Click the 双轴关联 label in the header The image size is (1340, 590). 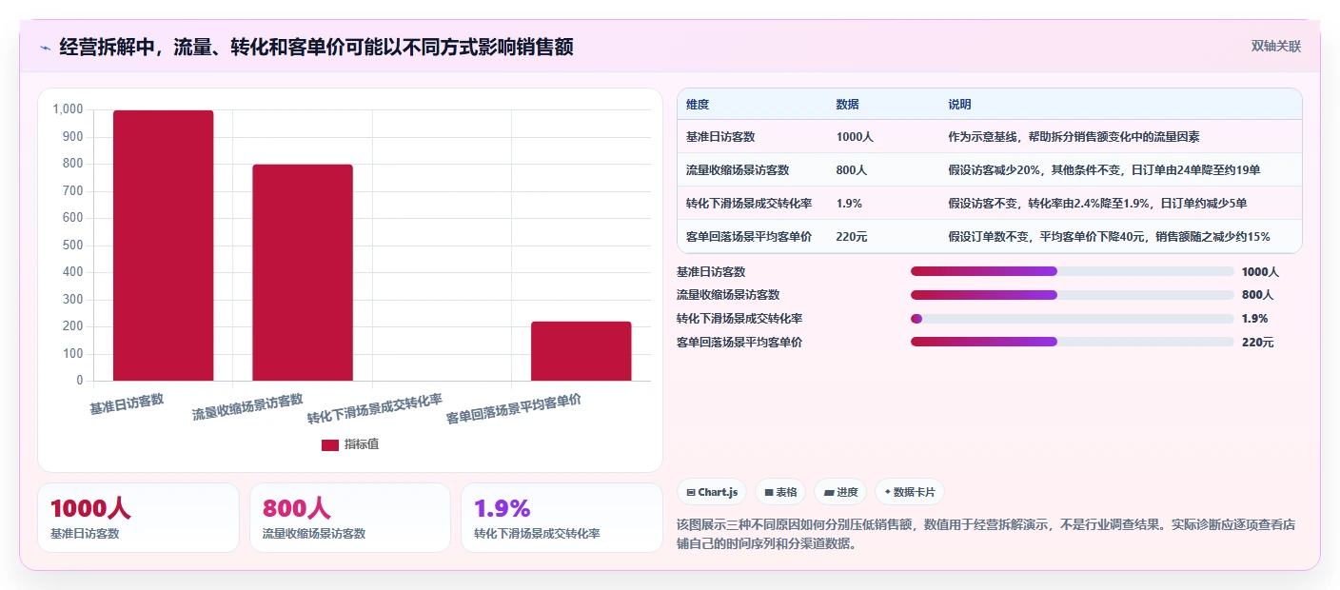pyautogui.click(x=1275, y=46)
